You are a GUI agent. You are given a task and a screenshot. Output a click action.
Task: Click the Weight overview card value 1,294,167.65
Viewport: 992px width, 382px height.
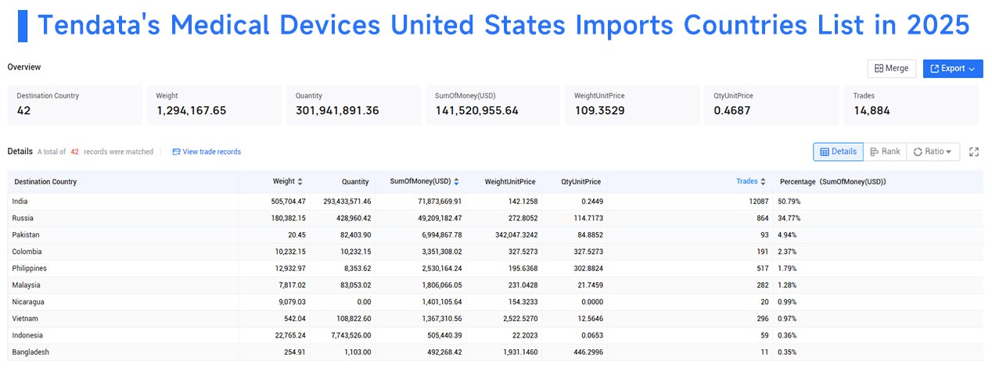click(191, 111)
